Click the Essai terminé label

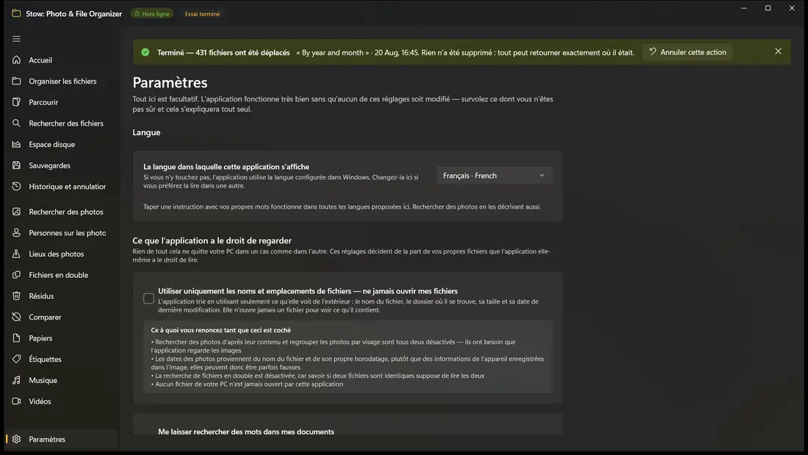pyautogui.click(x=203, y=14)
